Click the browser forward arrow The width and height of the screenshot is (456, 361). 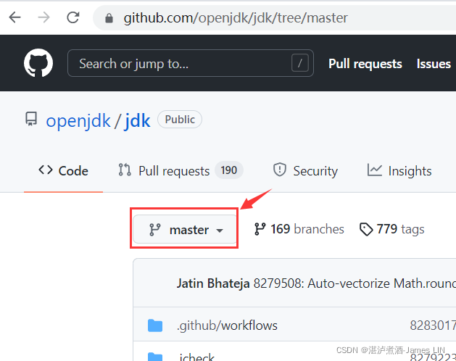pos(44,17)
